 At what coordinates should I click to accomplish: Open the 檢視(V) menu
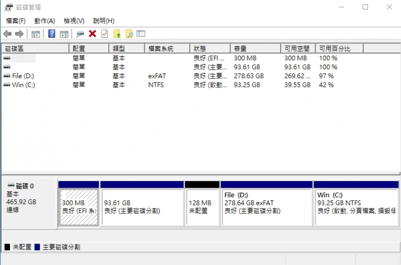pos(74,21)
